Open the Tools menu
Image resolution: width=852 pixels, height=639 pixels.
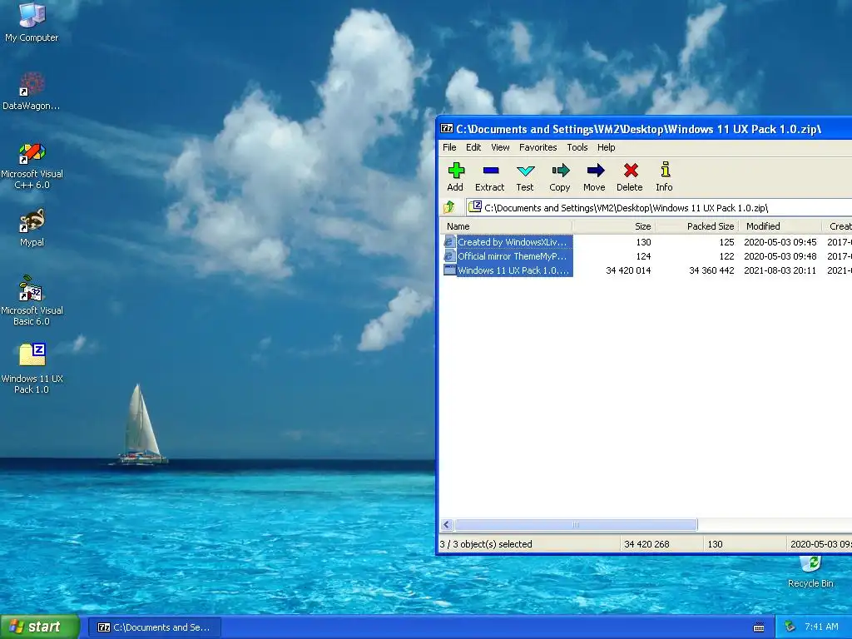pyautogui.click(x=577, y=147)
